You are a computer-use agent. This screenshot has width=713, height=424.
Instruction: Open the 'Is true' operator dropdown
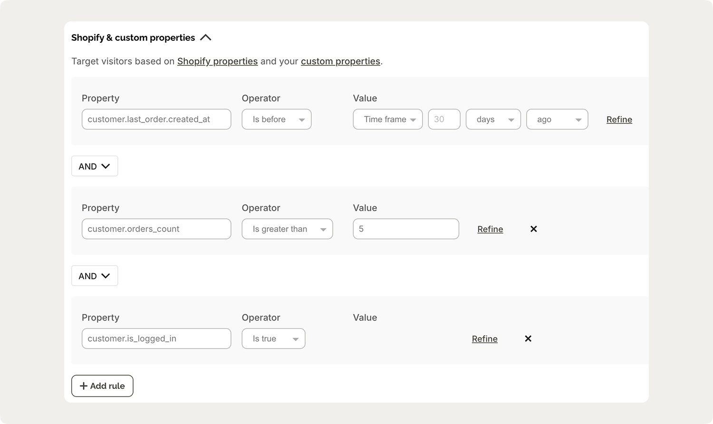(273, 339)
